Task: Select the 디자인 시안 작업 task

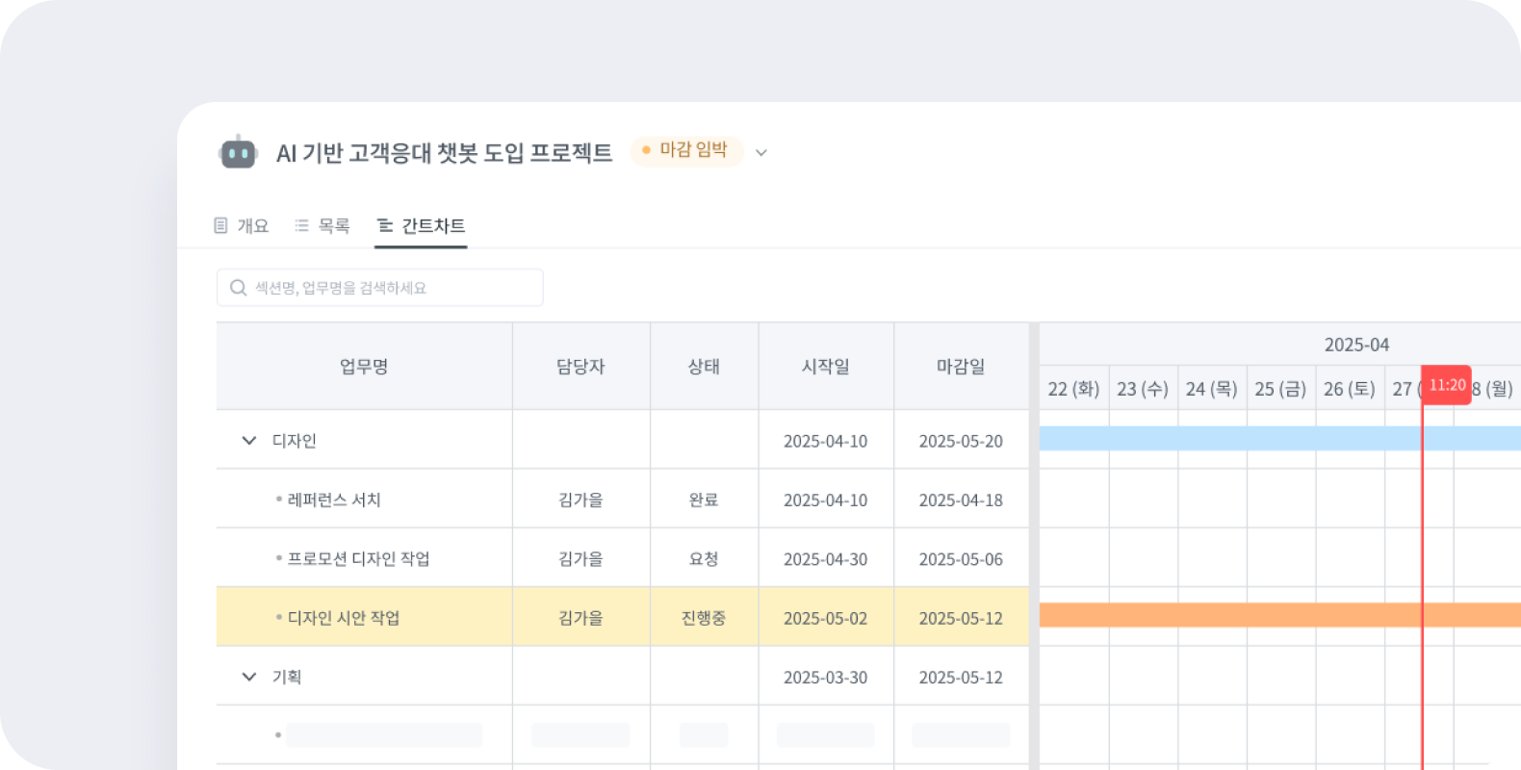Action: 344,618
